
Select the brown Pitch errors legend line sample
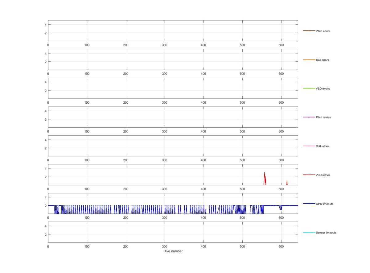click(x=309, y=31)
